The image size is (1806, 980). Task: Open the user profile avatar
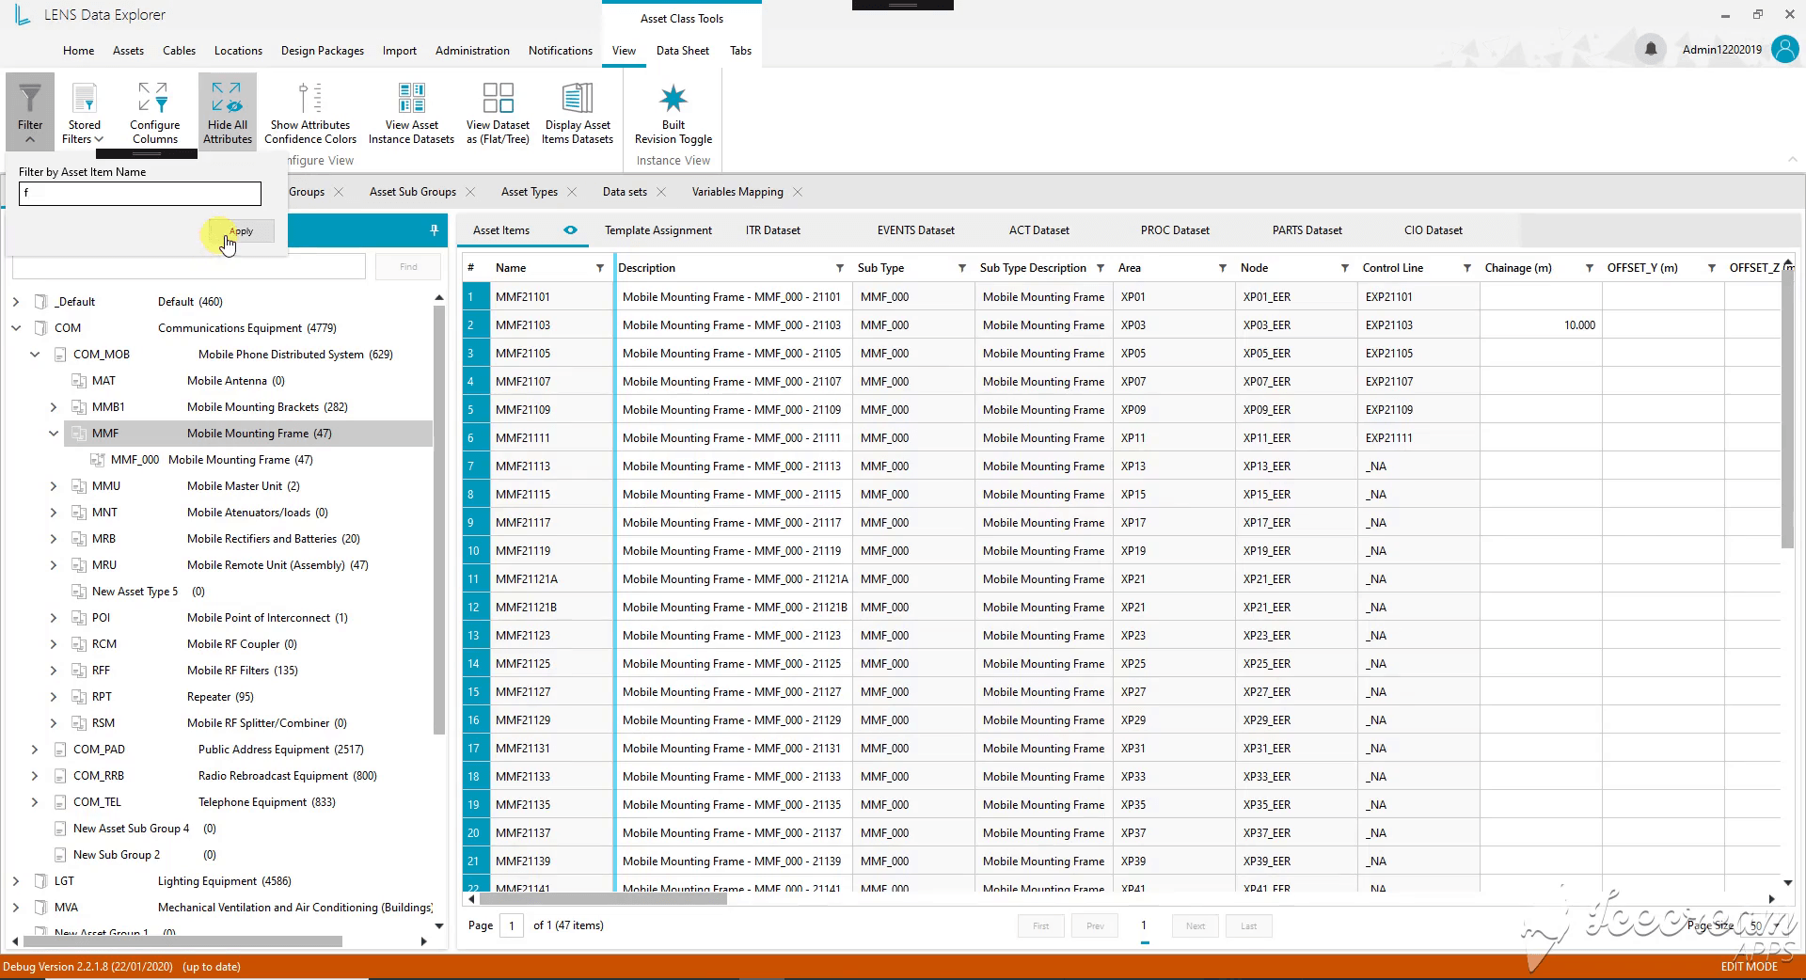(x=1784, y=49)
